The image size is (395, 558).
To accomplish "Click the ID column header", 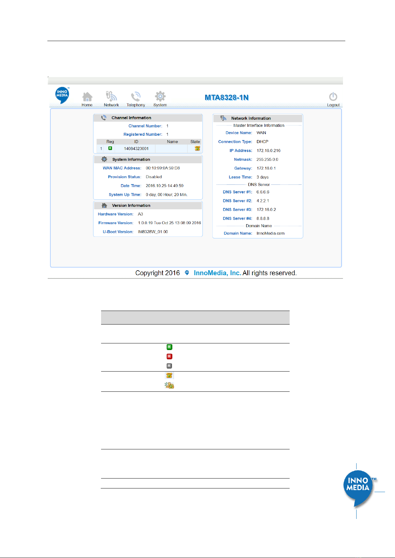I will click(x=136, y=142).
